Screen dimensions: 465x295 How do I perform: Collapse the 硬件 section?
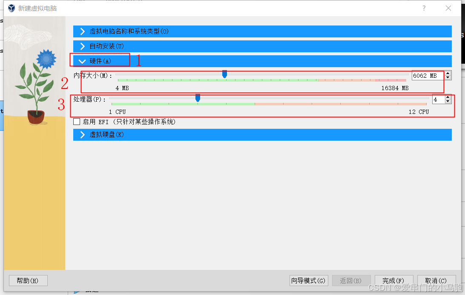[262, 61]
